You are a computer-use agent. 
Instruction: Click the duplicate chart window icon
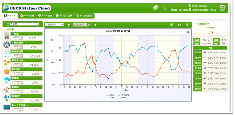pos(171,25)
